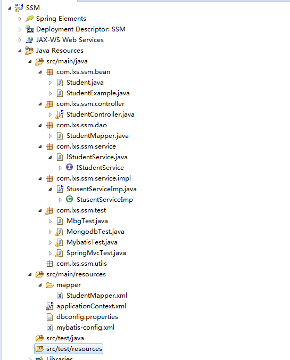Click the src/main/java source folder icon
290x360 pixels.
pos(39,61)
